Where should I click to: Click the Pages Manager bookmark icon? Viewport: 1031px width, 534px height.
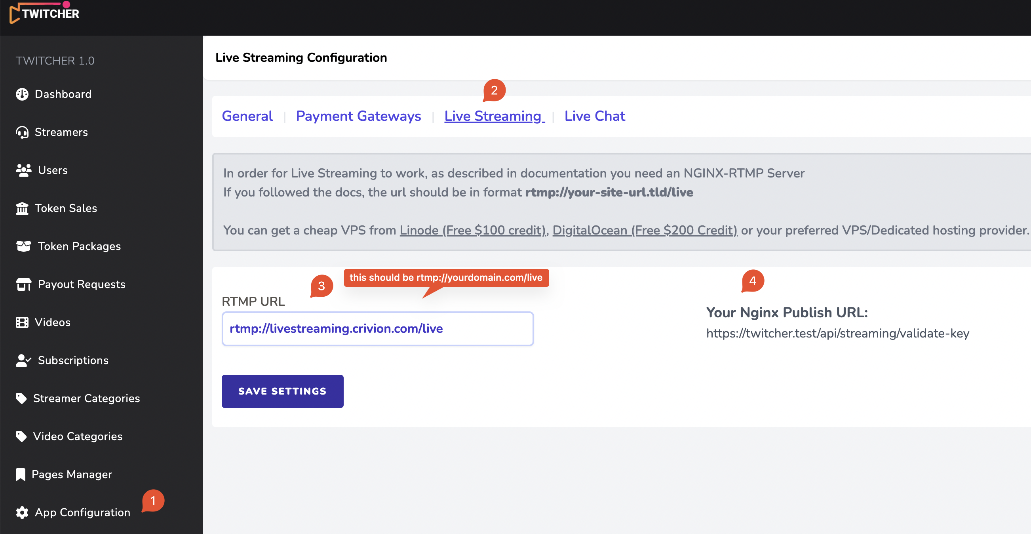click(x=21, y=474)
